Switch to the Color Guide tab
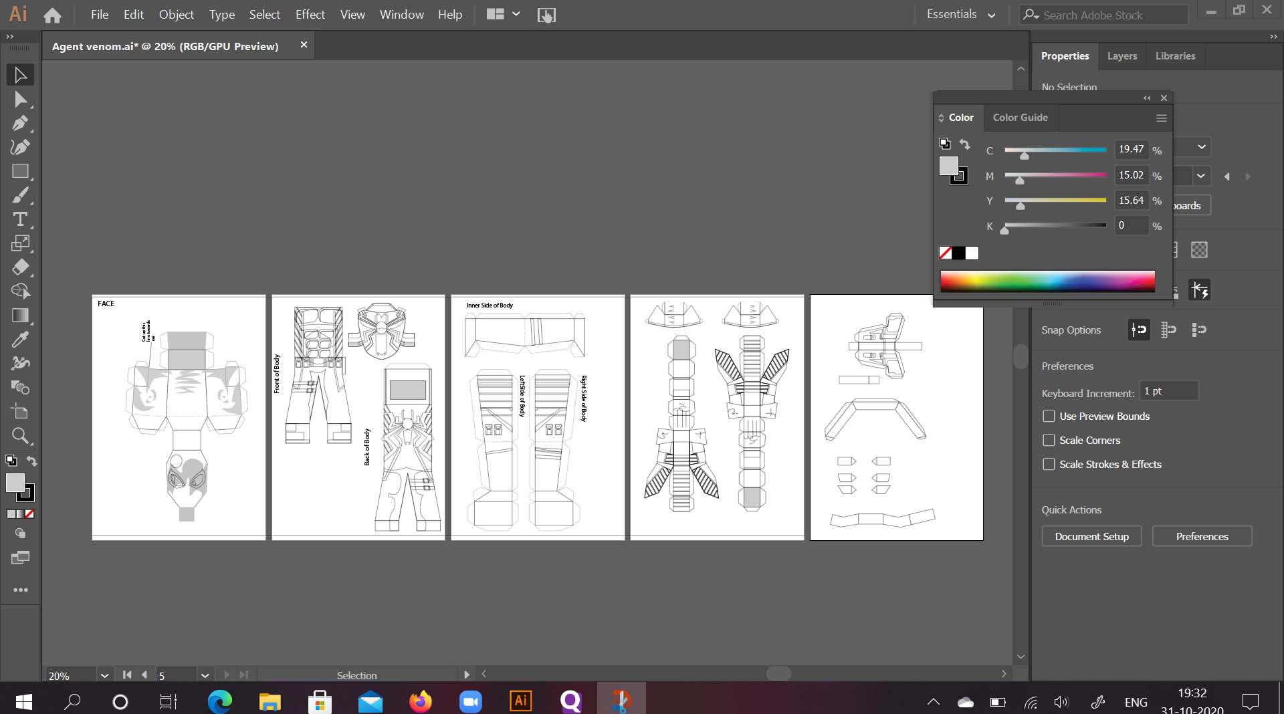This screenshot has height=714, width=1284. 1021,118
